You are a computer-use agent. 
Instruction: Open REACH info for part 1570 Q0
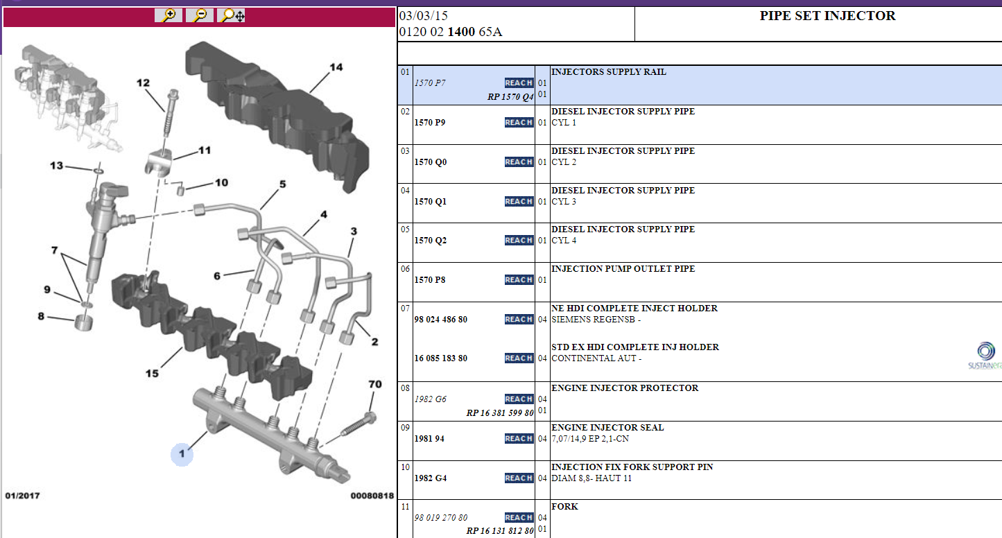point(519,162)
